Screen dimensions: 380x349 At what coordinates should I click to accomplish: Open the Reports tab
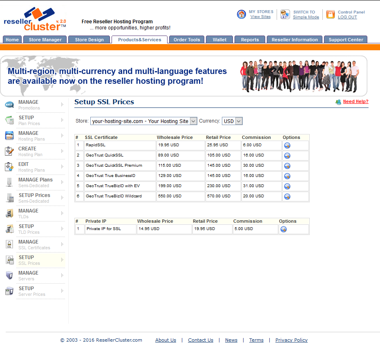[250, 40]
